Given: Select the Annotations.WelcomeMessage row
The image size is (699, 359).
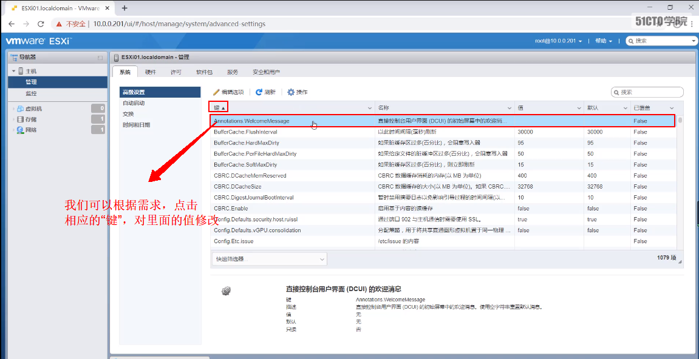Looking at the screenshot, I should [443, 121].
